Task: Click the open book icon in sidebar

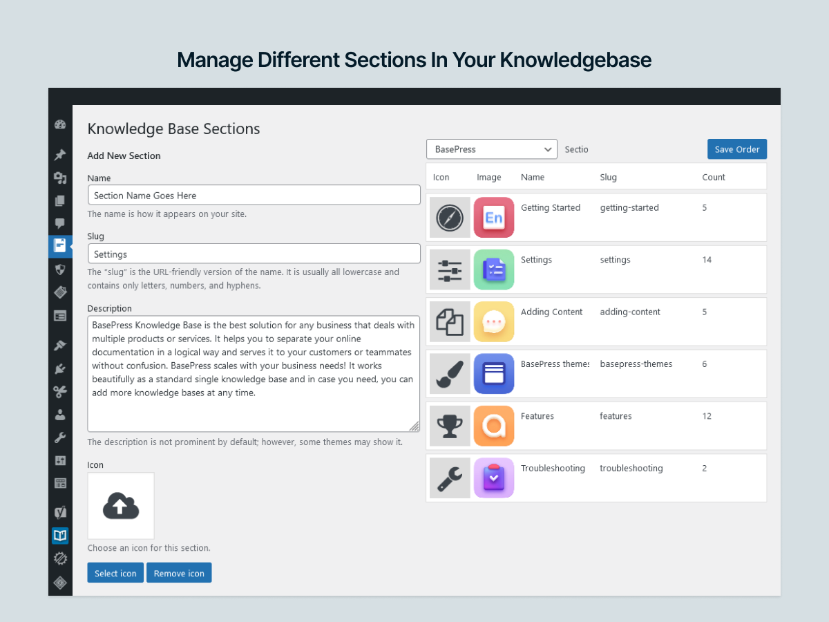Action: (60, 536)
